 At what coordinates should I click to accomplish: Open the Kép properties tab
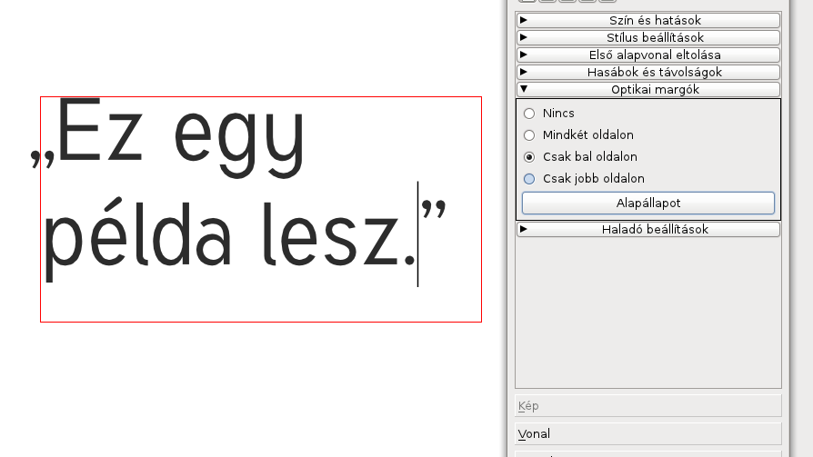pyautogui.click(x=648, y=406)
